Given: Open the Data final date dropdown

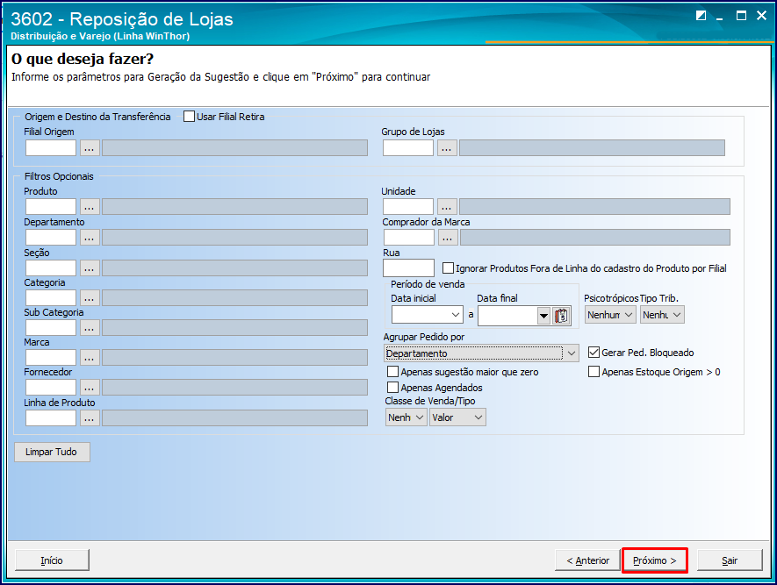Looking at the screenshot, I should click(x=543, y=316).
